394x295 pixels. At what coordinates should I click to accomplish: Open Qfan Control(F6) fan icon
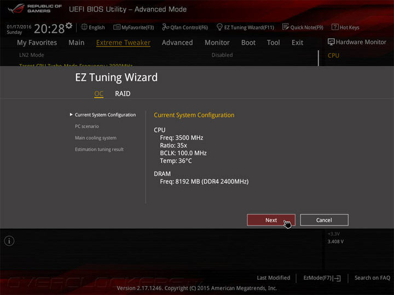click(x=165, y=27)
